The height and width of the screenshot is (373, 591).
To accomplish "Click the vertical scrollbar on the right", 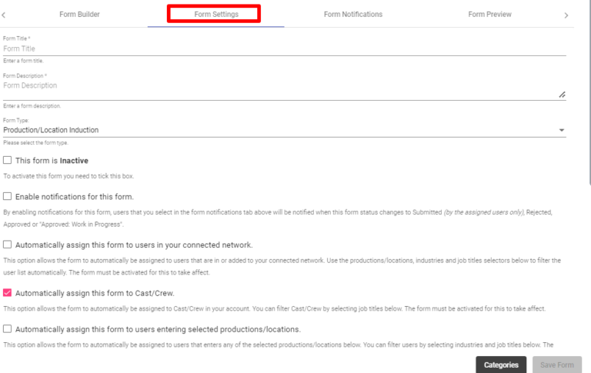I will pos(590,92).
